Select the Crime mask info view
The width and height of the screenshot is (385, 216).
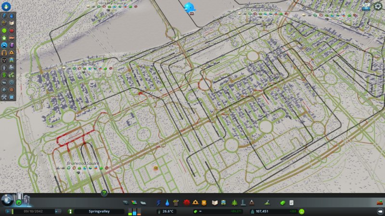(x=4, y=60)
